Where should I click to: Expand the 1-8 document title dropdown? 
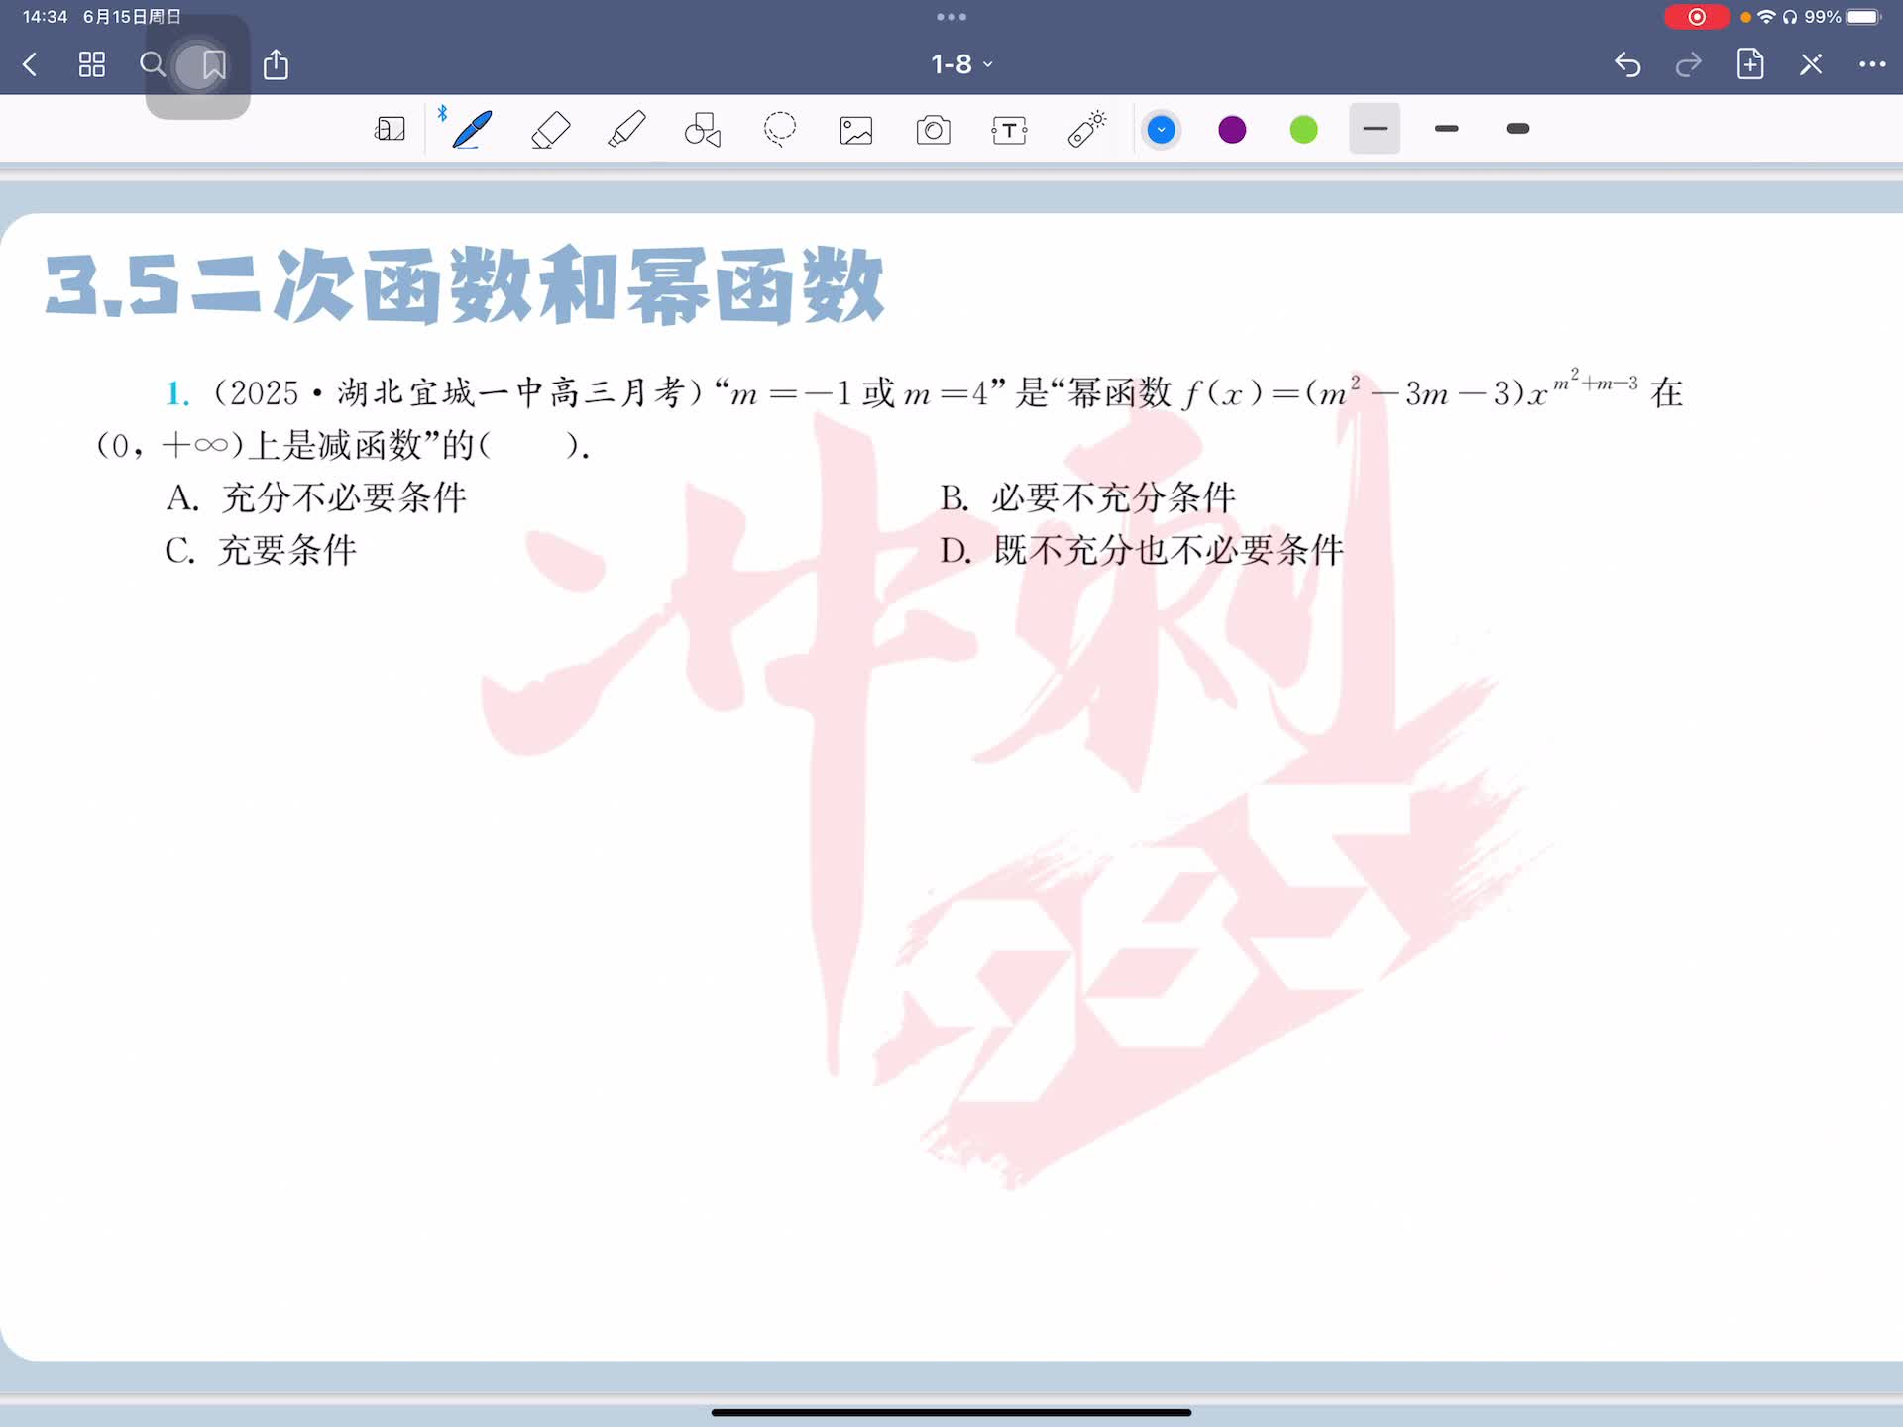click(960, 64)
